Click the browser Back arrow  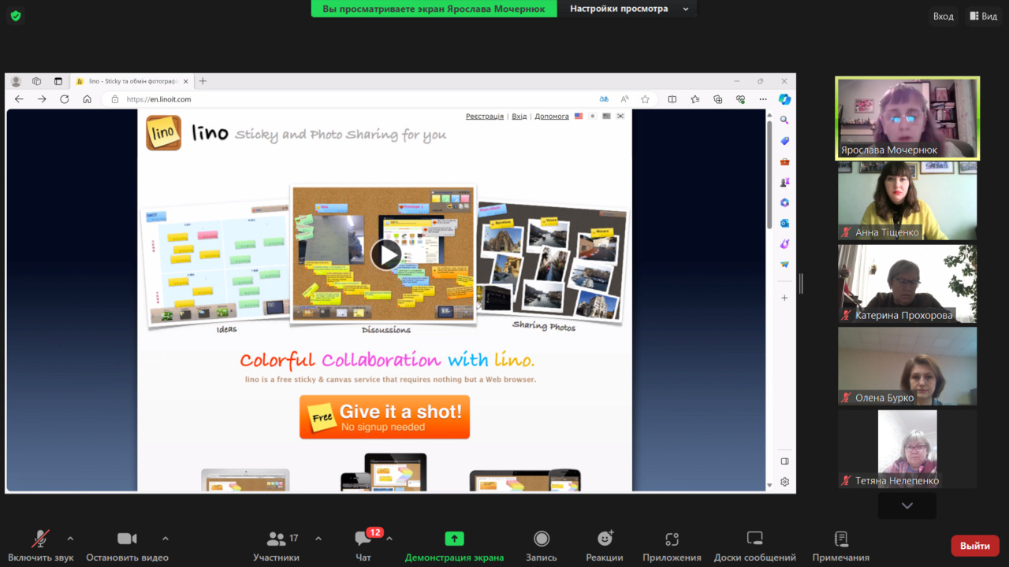pos(19,99)
